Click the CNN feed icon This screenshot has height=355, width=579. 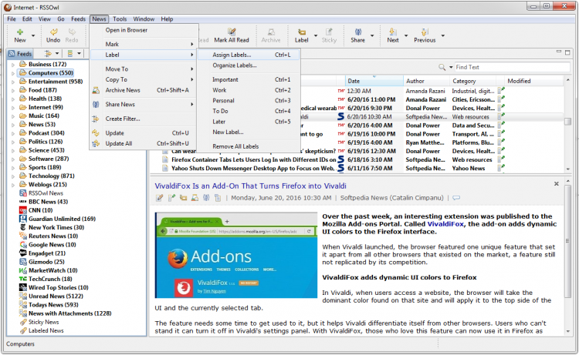pyautogui.click(x=23, y=210)
